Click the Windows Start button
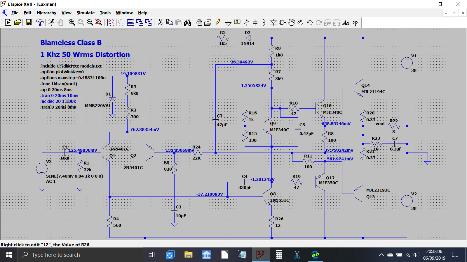The image size is (467, 262). tap(9, 255)
